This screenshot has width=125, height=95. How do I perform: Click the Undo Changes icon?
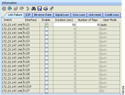click(28, 9)
